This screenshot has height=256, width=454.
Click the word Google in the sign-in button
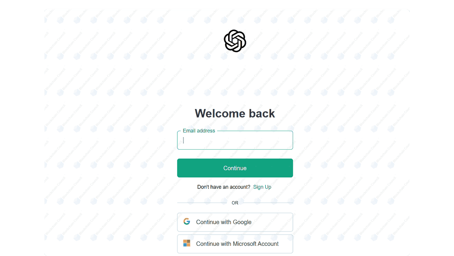[242, 222]
